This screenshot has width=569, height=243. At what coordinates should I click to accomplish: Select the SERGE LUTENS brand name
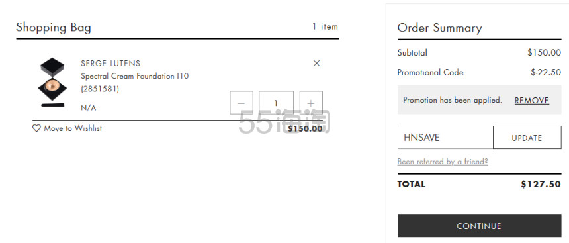coord(110,63)
